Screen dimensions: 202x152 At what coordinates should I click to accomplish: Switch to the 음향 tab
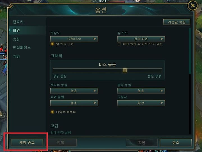(x=16, y=39)
